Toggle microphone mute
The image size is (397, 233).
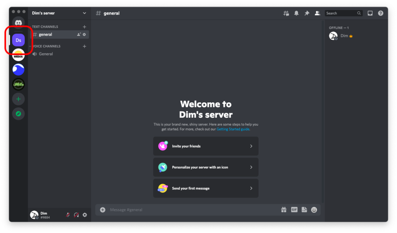68,215
